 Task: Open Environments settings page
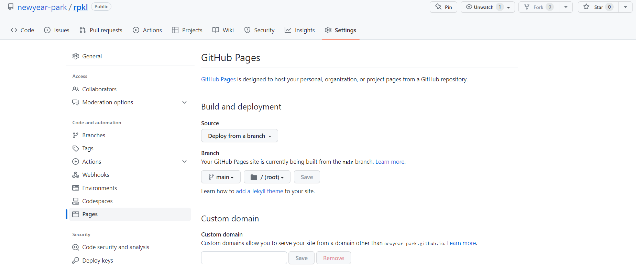[130, 188]
